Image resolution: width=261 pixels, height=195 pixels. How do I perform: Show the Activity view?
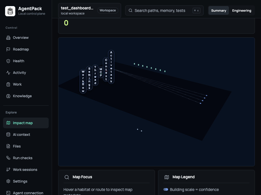pyautogui.click(x=26, y=73)
